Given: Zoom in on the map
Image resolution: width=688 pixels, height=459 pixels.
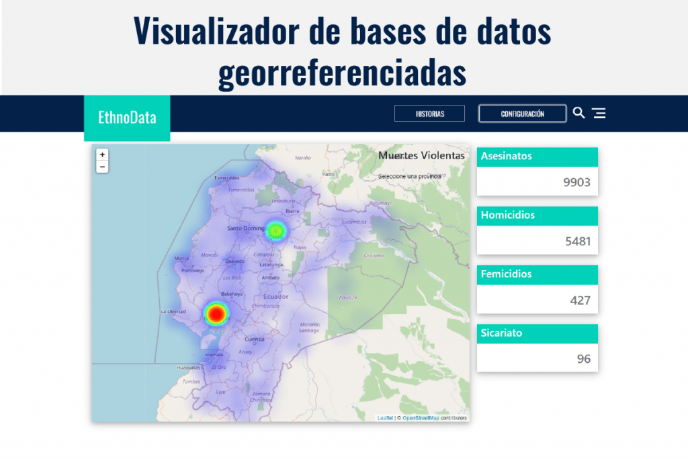Looking at the screenshot, I should point(102,155).
